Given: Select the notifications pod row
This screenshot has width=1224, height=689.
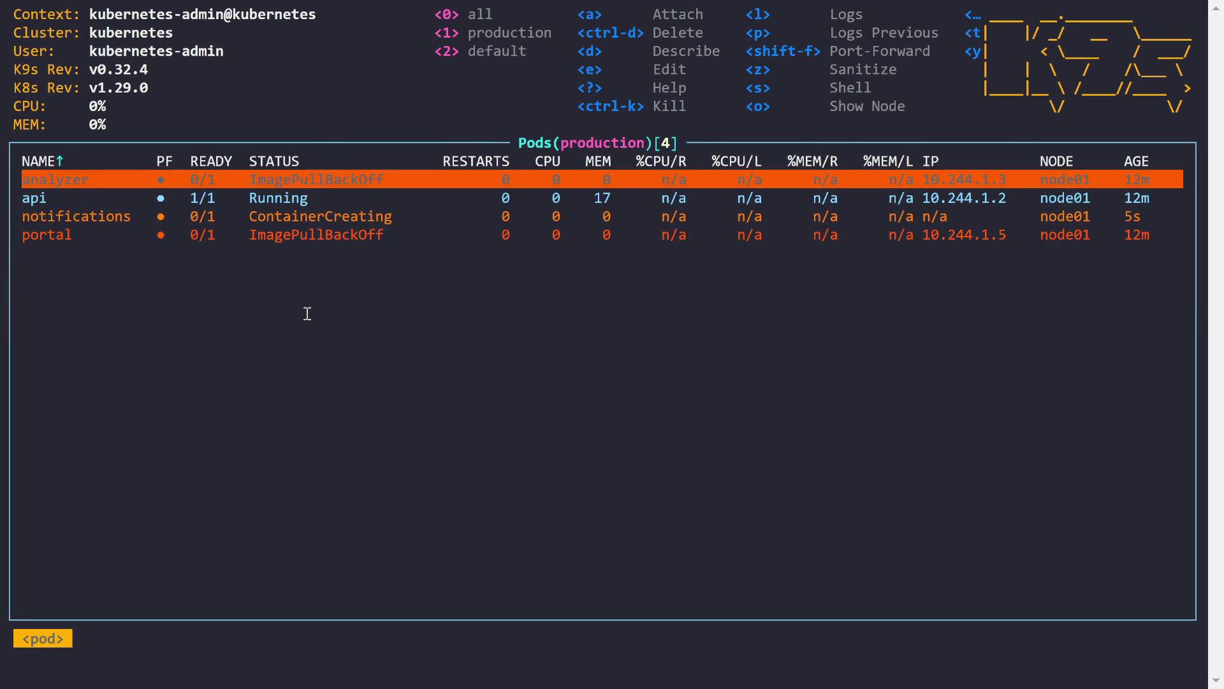Looking at the screenshot, I should (76, 217).
